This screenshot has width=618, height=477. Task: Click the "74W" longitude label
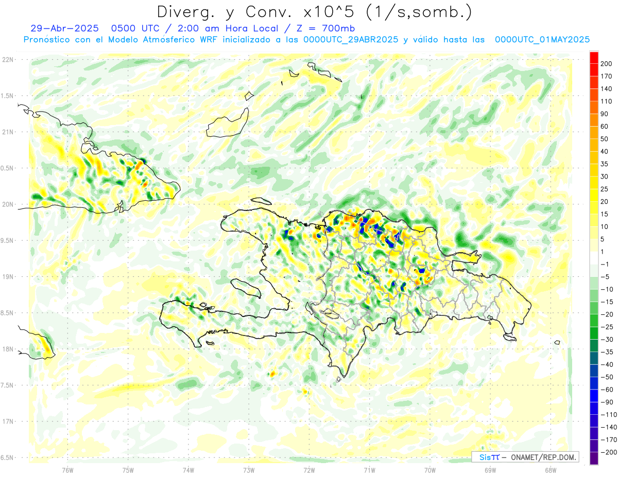coord(188,470)
